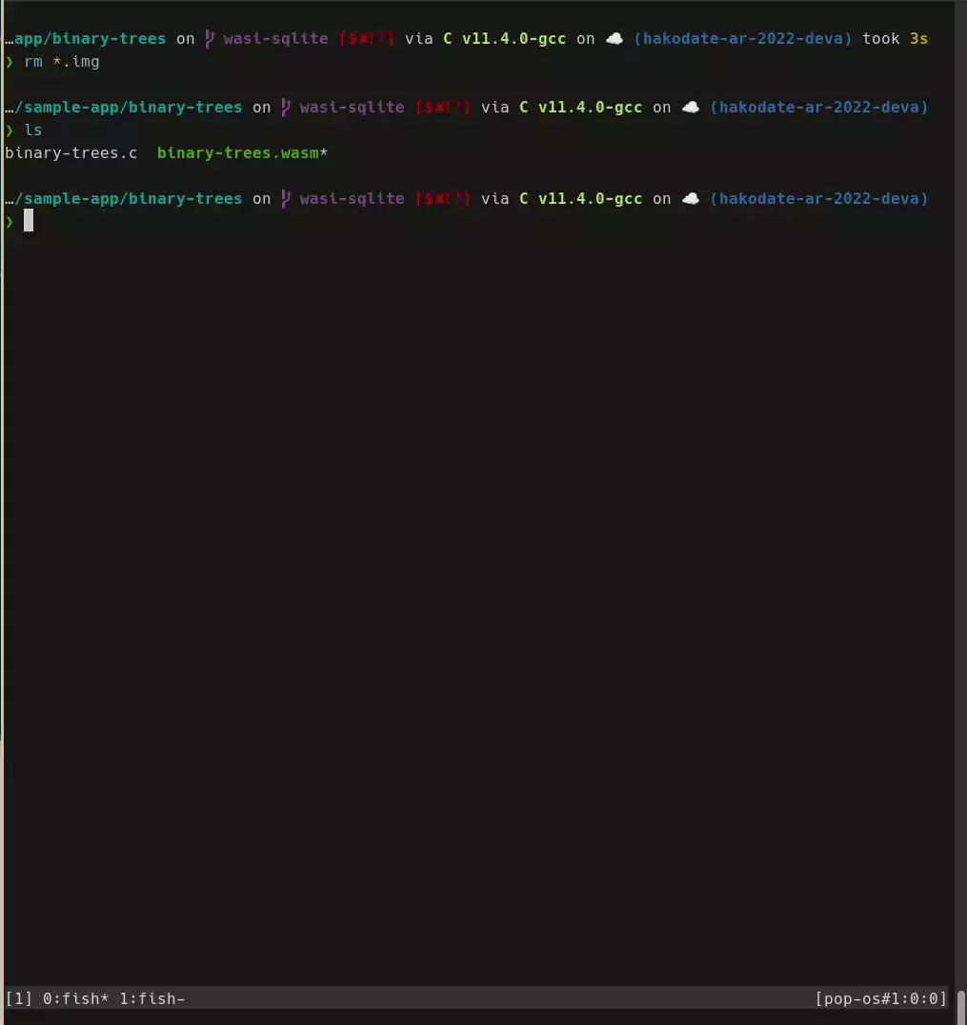Click the tmux session label [1]
This screenshot has width=967, height=1025.
[18, 998]
